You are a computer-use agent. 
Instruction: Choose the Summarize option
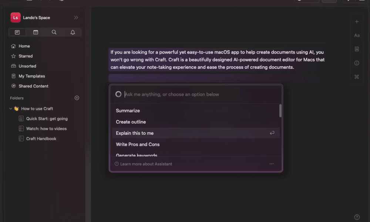click(196, 111)
